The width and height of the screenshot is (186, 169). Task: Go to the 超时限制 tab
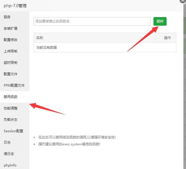click(11, 63)
